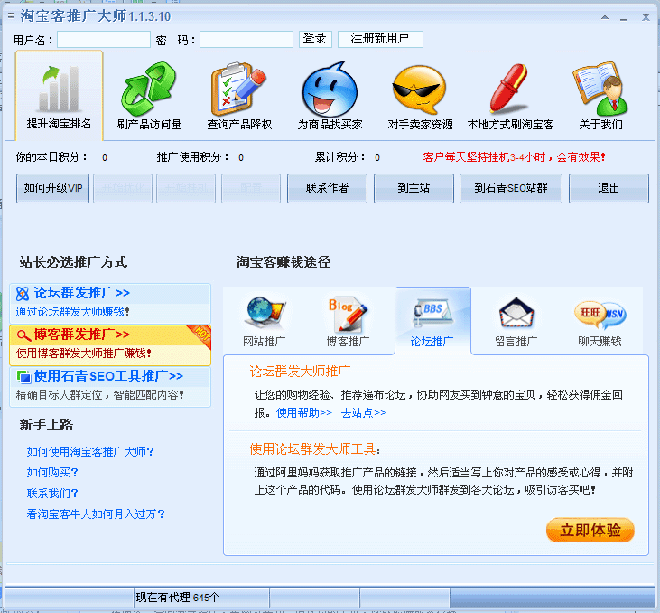The image size is (660, 613).
Task: Click the 登录 button
Action: coord(315,39)
